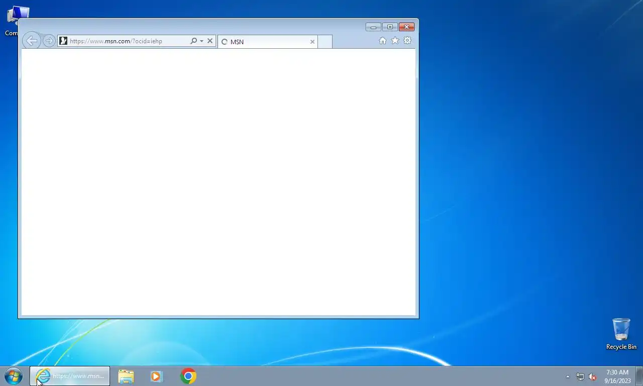The height and width of the screenshot is (386, 643).
Task: Expand the address bar autocomplete dropdown arrow
Action: point(201,41)
